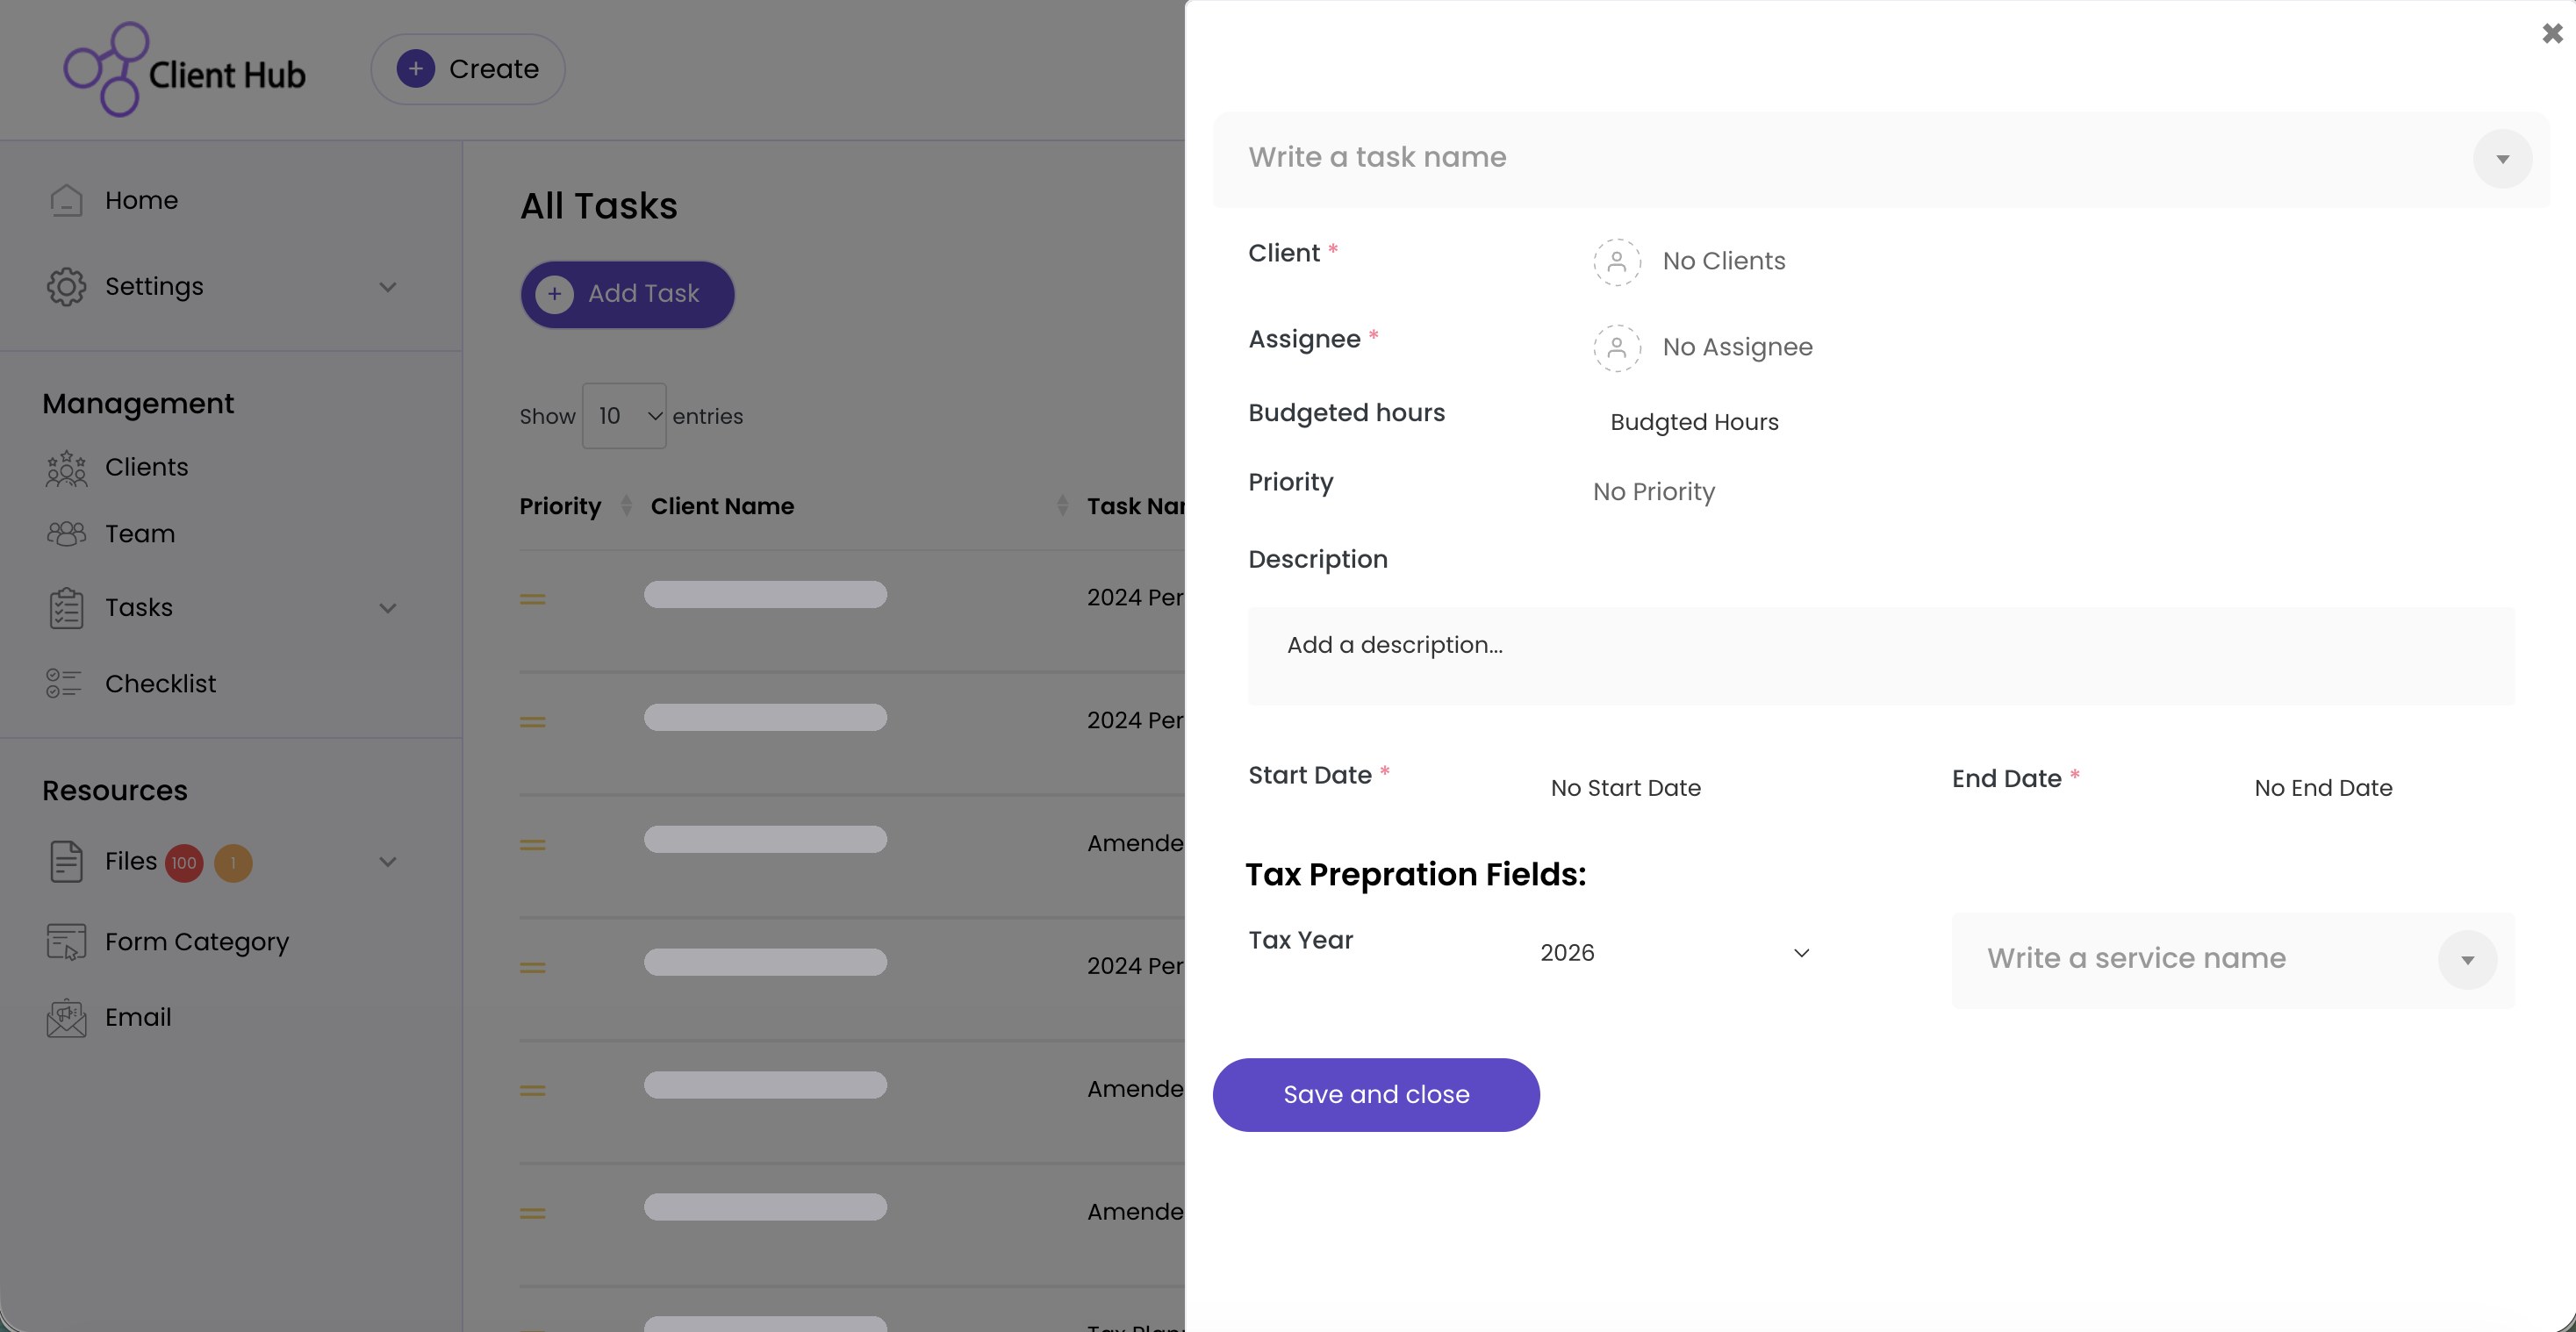This screenshot has height=1332, width=2576.
Task: Click the Settings gear icon
Action: (x=66, y=287)
